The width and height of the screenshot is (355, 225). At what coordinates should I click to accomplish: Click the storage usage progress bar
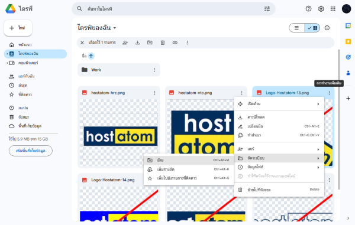point(33,133)
